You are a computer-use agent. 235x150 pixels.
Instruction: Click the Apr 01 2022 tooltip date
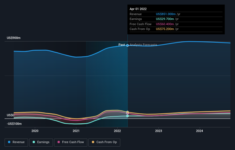(138, 9)
